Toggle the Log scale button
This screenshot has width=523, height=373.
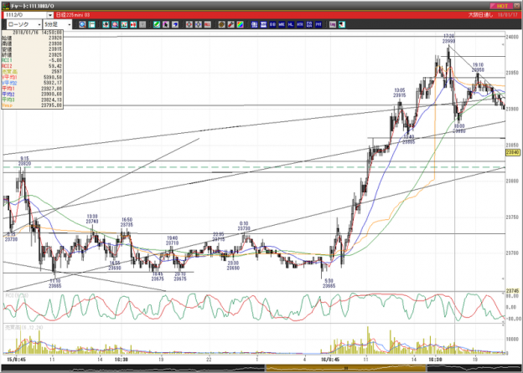click(x=333, y=24)
